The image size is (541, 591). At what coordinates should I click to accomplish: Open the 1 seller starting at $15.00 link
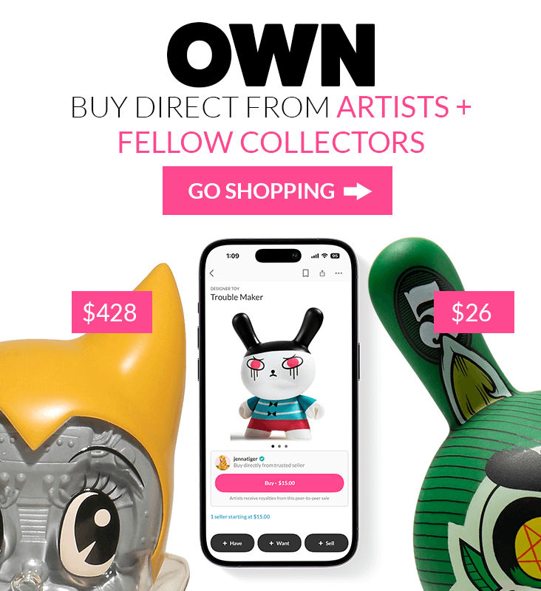pyautogui.click(x=240, y=516)
